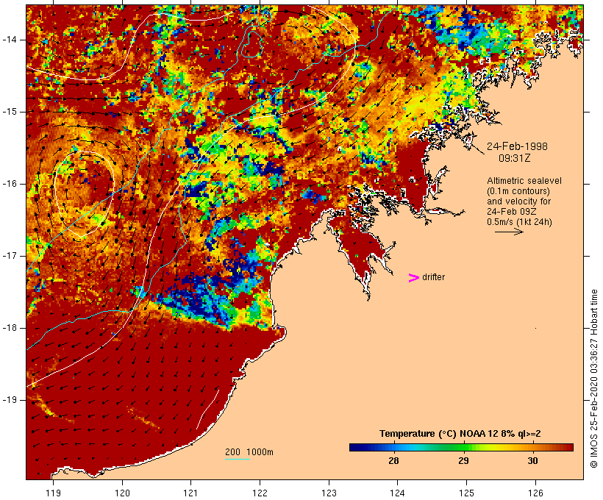Viewport: 603px width, 500px height.
Task: Click the longitude axis label 124
Action: [x=398, y=493]
